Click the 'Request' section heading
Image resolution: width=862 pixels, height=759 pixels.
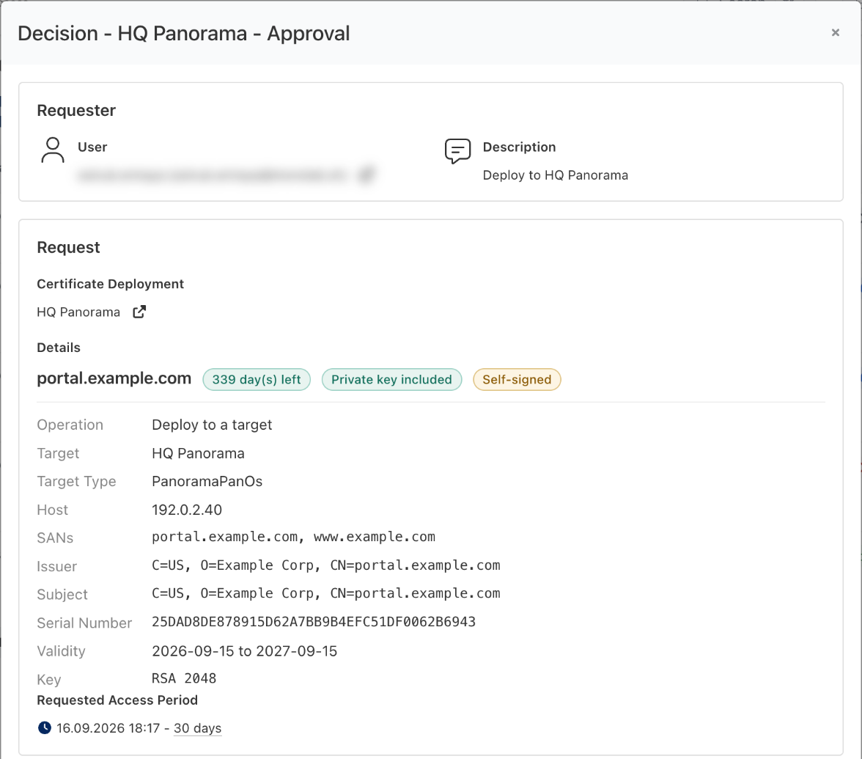coord(68,248)
